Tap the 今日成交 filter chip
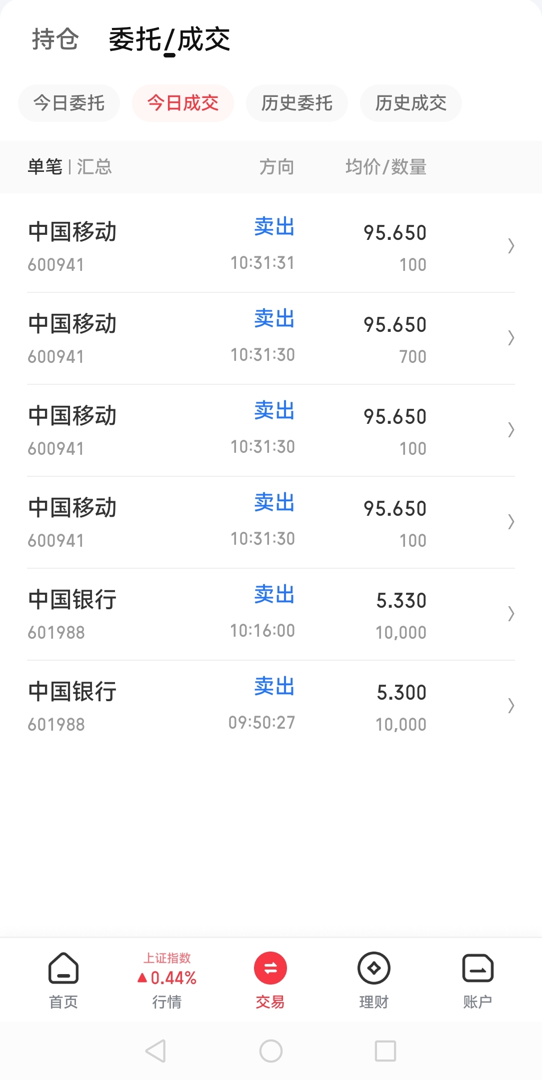The height and width of the screenshot is (1080, 542). coord(183,103)
